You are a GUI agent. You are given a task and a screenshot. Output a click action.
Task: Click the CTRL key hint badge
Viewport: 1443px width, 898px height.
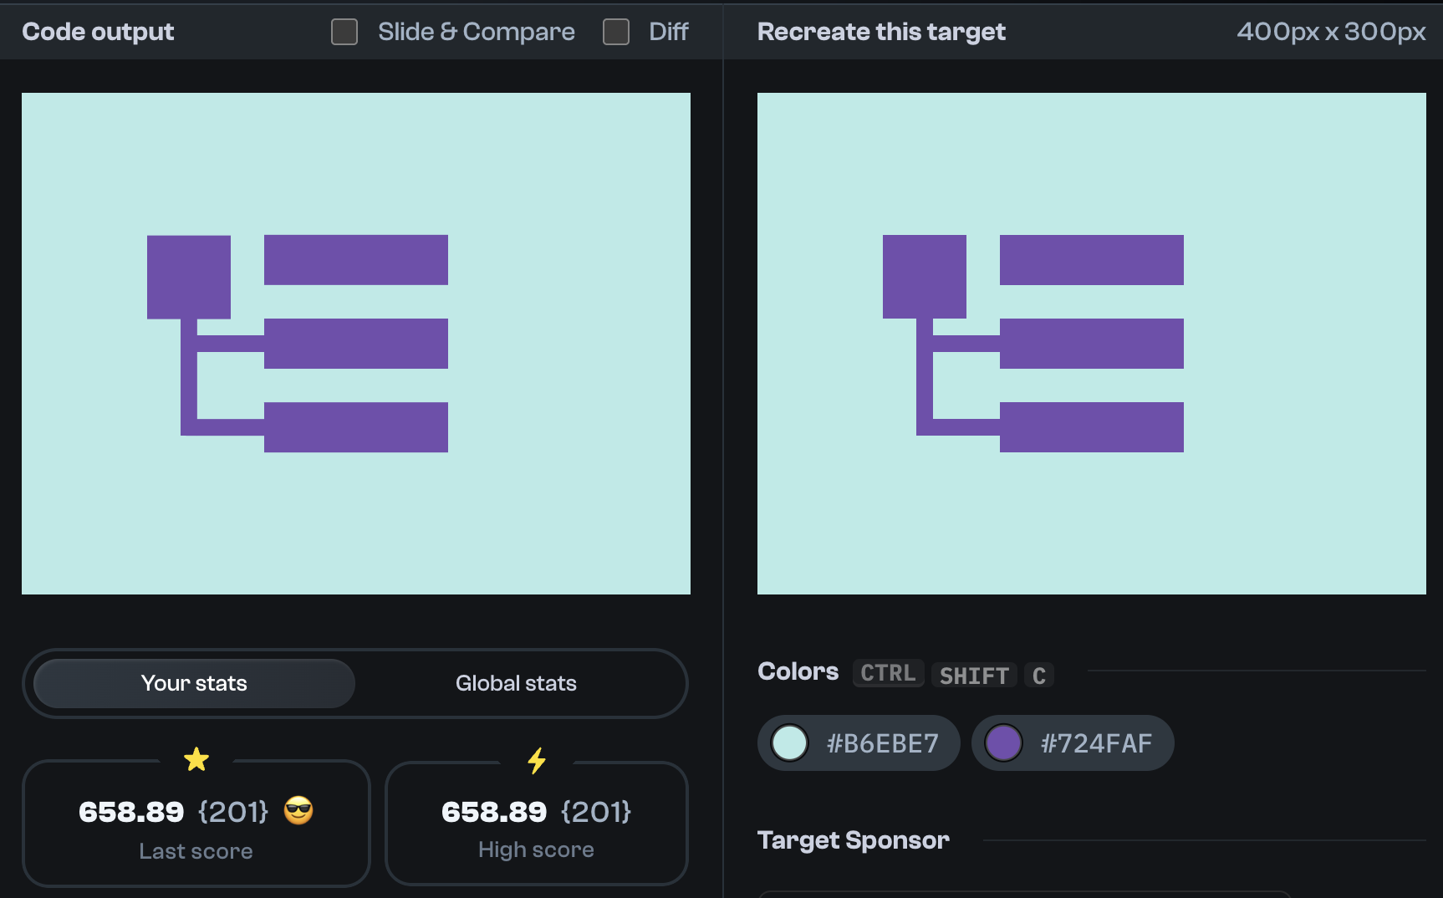pos(887,673)
